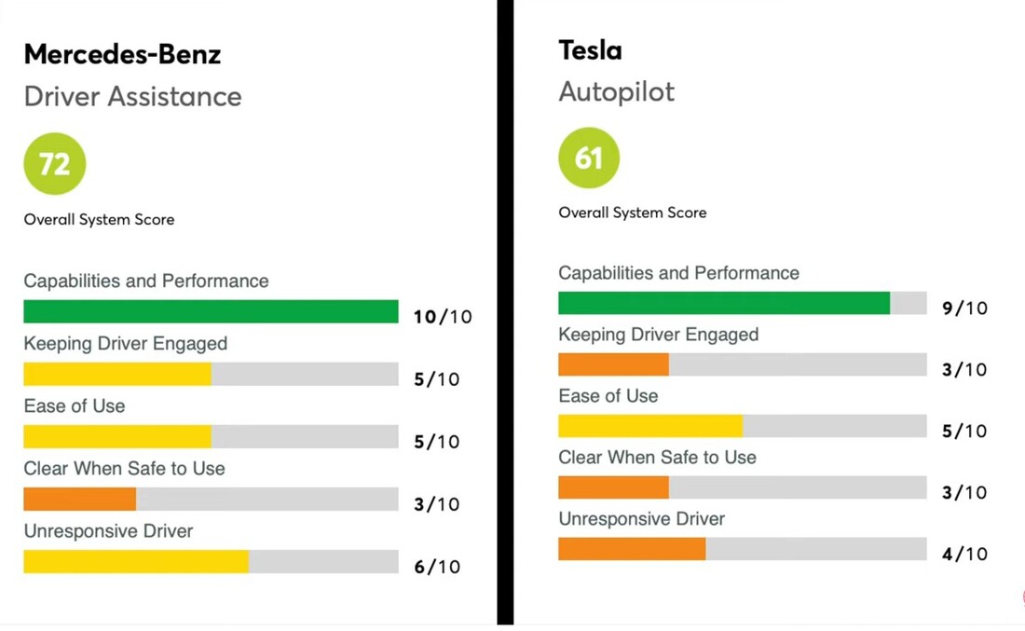Screen dimensions: 1025x631
Task: Click the Driver Assistance subtitle
Action: point(132,96)
